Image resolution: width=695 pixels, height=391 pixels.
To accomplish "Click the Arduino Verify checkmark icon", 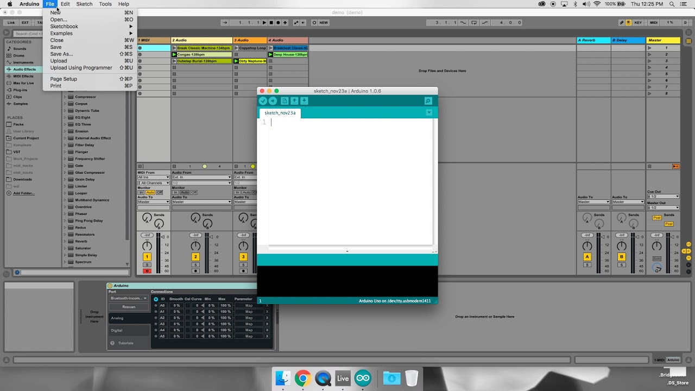I will coord(263,101).
